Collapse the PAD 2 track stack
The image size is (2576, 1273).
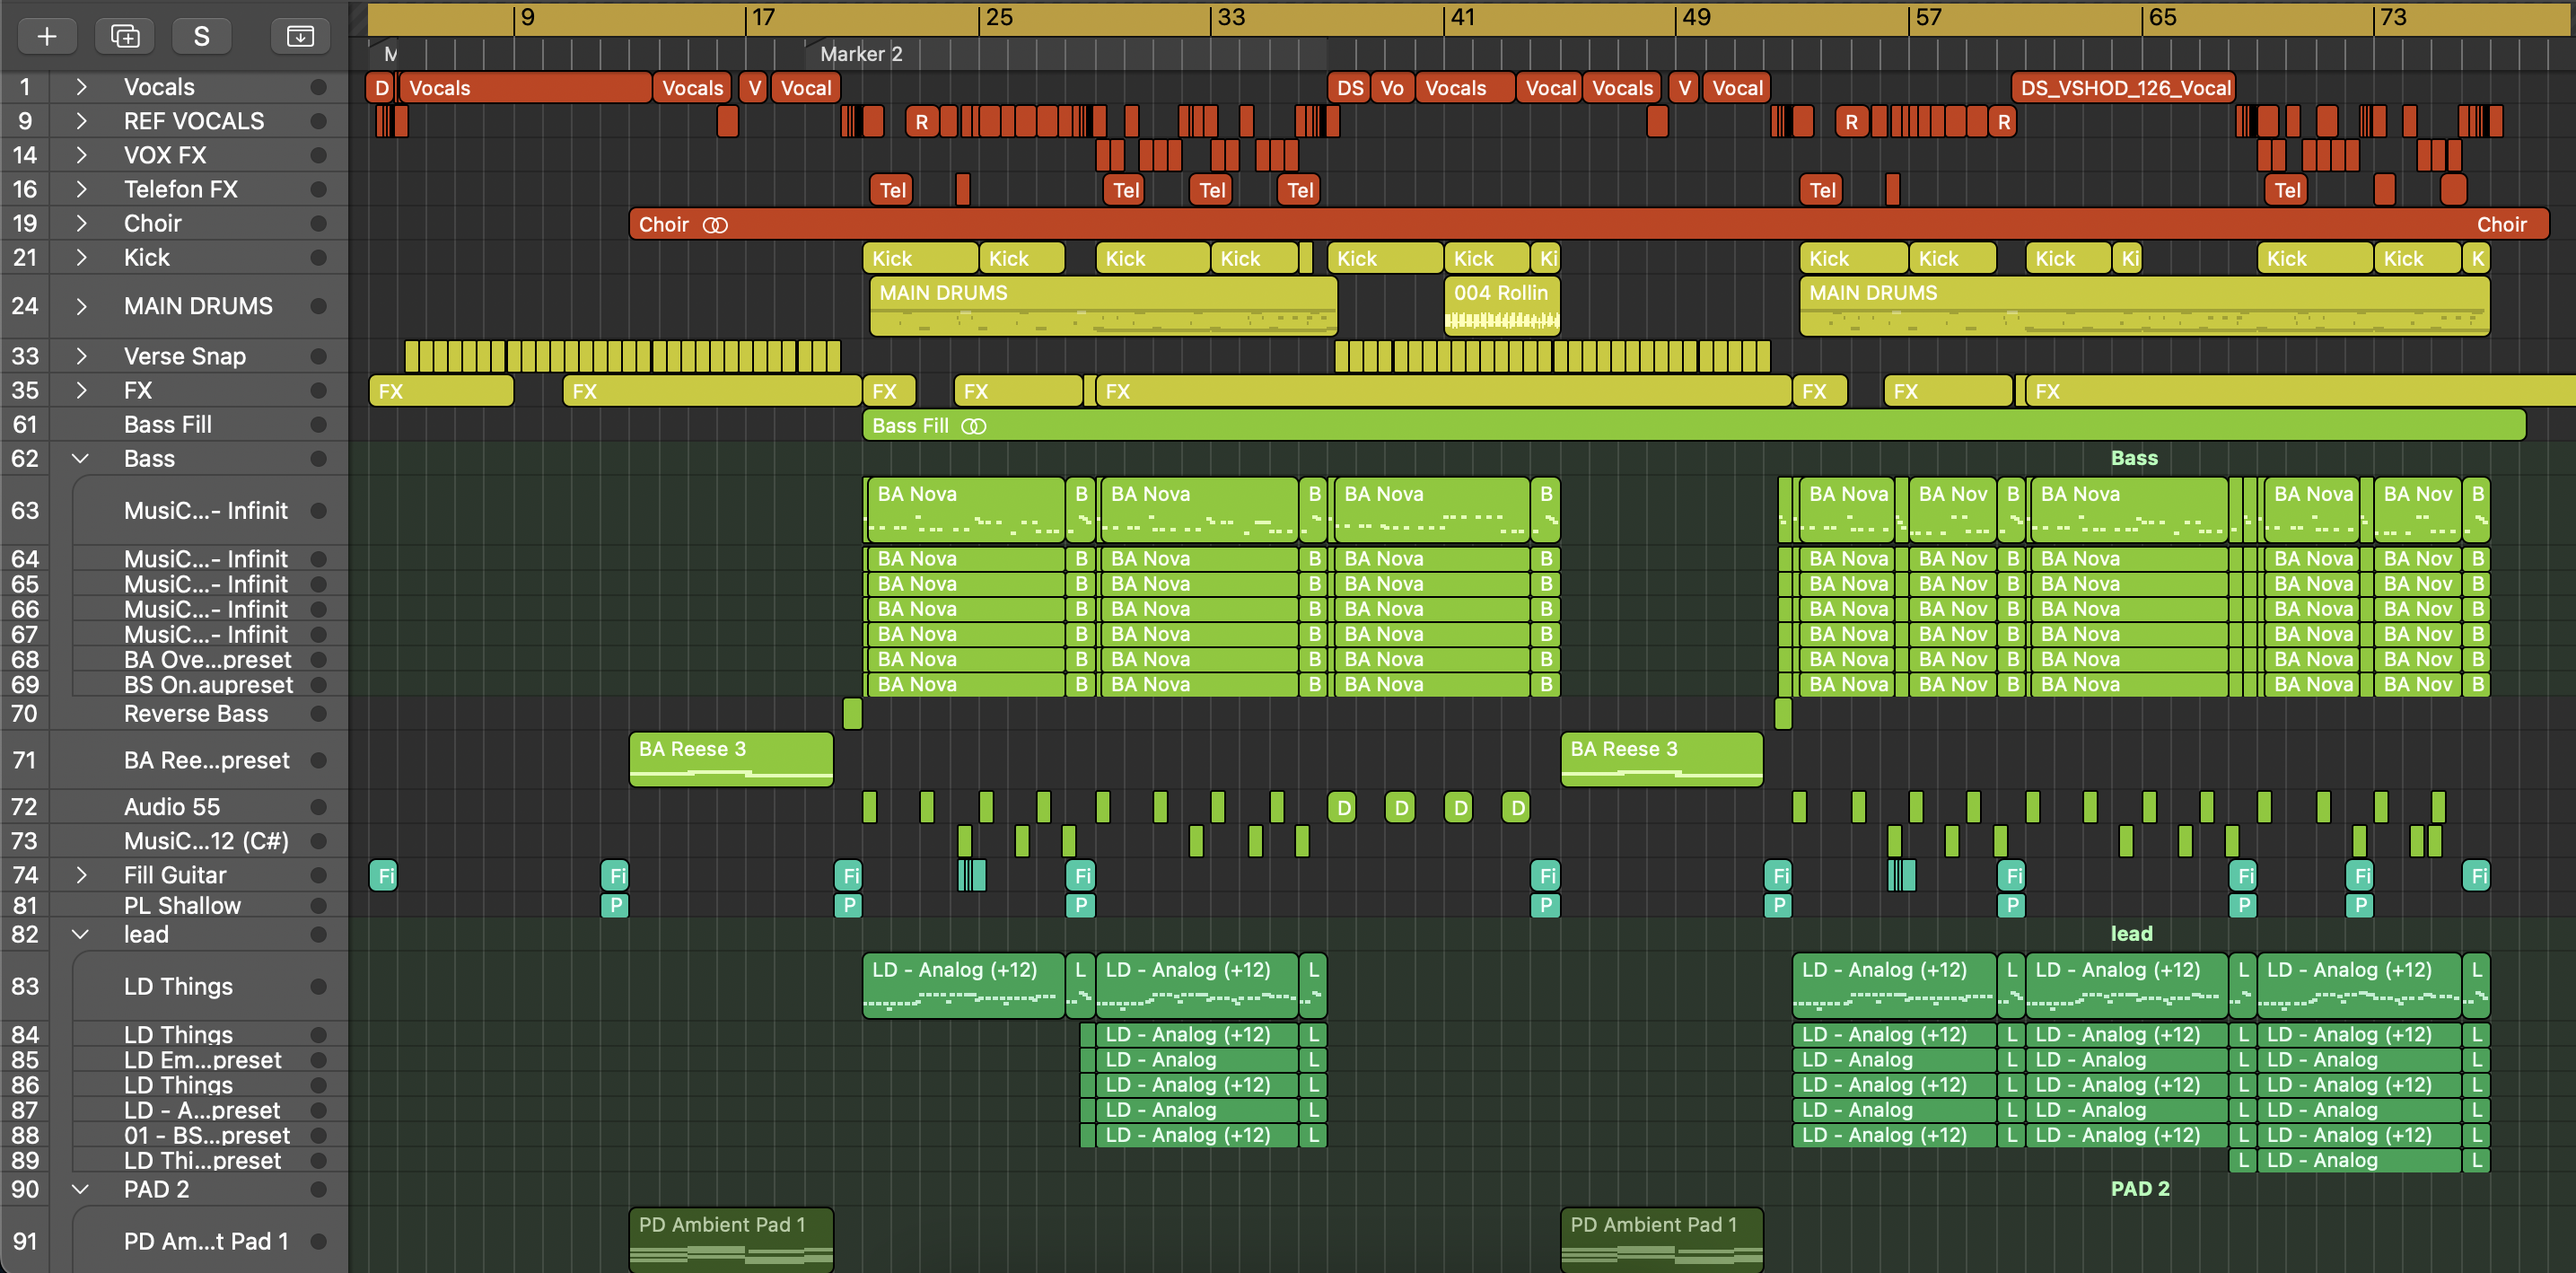pyautogui.click(x=81, y=1190)
